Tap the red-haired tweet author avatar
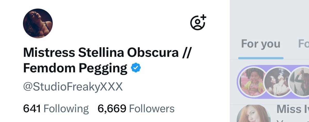 (254, 114)
